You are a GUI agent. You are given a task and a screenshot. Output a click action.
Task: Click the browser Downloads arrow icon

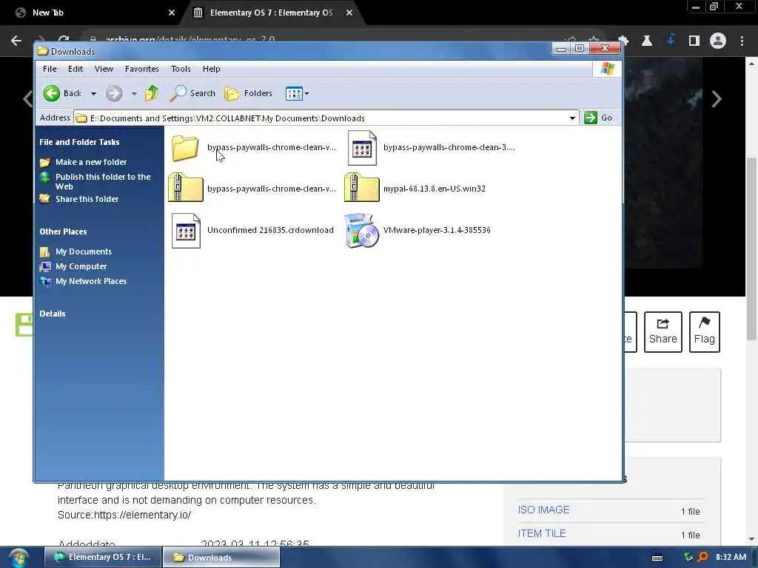pyautogui.click(x=671, y=41)
